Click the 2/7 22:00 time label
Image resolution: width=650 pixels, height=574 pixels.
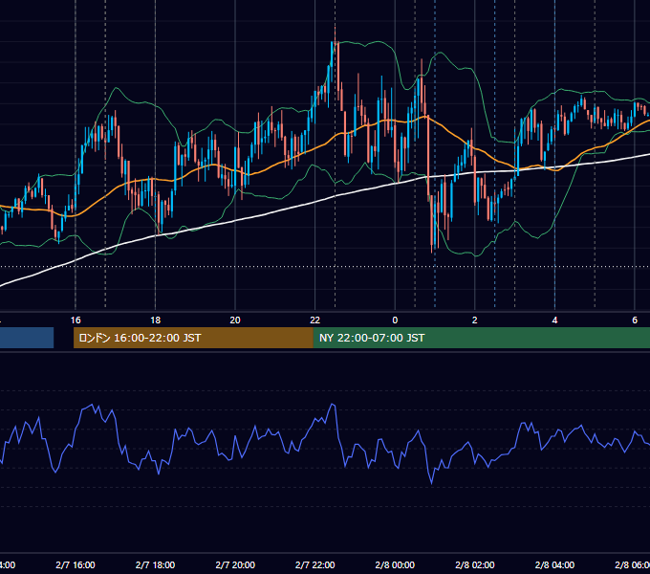[315, 564]
